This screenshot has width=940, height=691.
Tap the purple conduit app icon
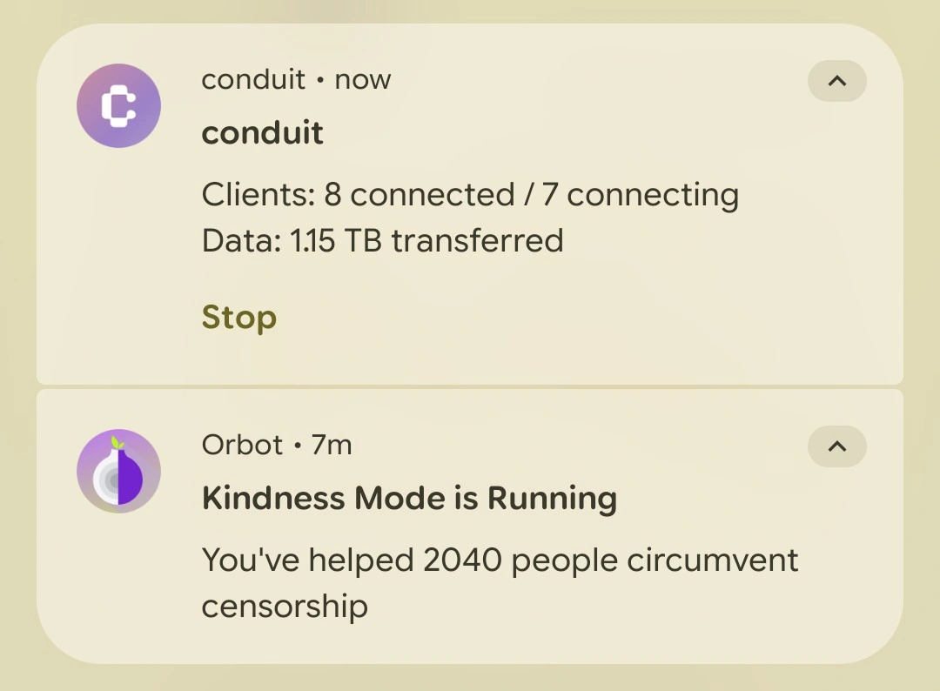(x=118, y=105)
